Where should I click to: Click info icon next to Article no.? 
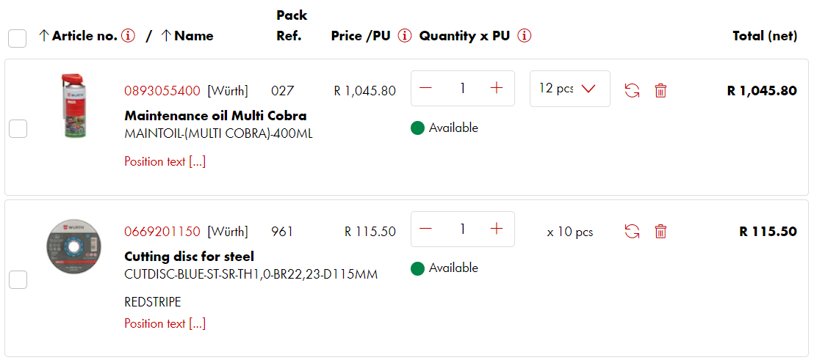tap(129, 36)
